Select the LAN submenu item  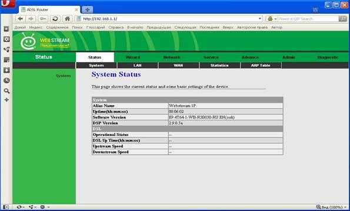(x=138, y=66)
